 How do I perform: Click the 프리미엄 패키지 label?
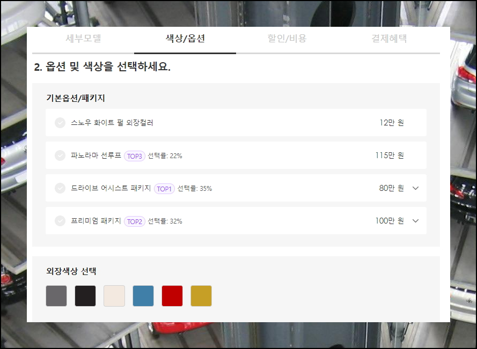pos(96,221)
